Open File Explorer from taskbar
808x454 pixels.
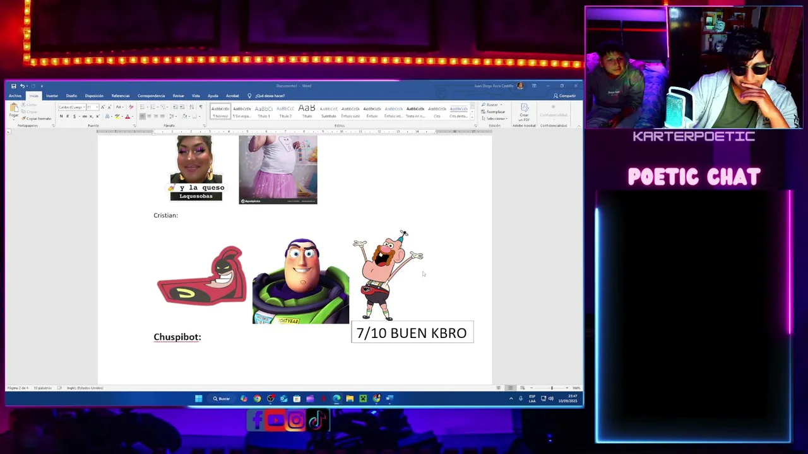click(350, 399)
